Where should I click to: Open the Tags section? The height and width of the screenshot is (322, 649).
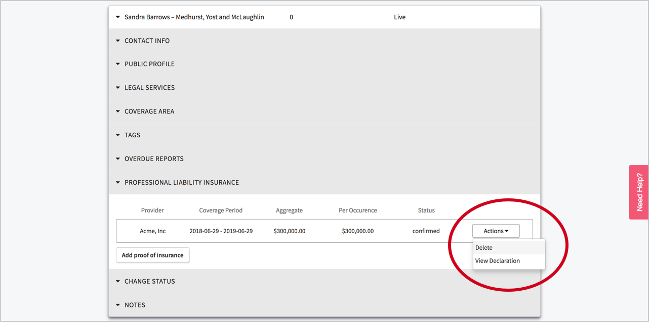[x=132, y=135]
